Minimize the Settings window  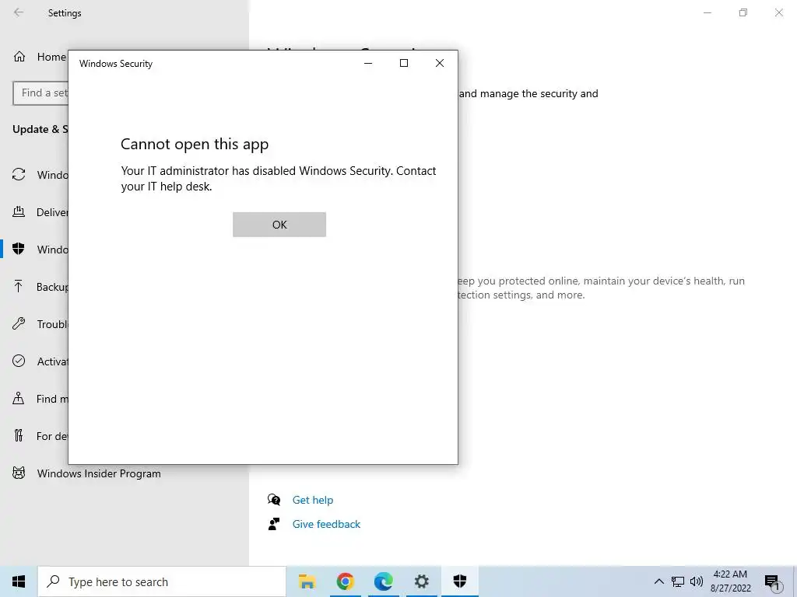click(x=707, y=12)
